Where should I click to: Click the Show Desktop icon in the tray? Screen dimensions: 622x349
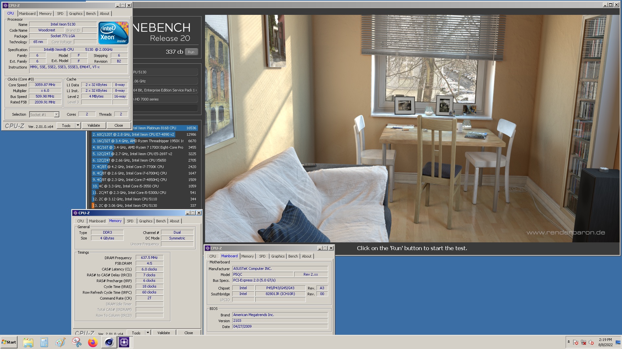pos(618,342)
